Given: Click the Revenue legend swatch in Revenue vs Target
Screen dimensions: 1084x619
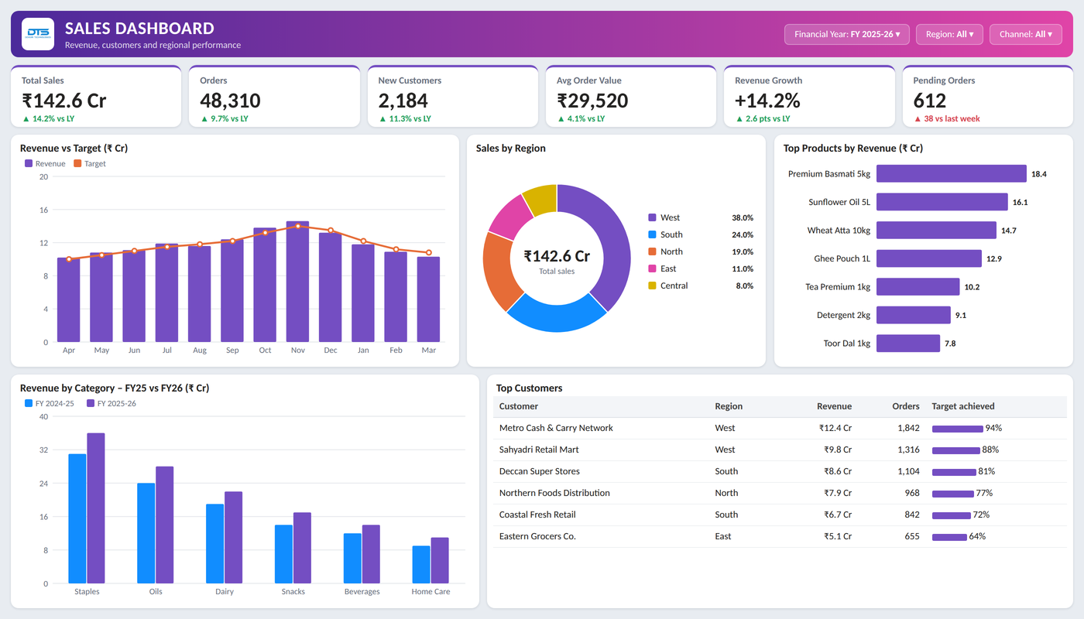Looking at the screenshot, I should point(29,164).
